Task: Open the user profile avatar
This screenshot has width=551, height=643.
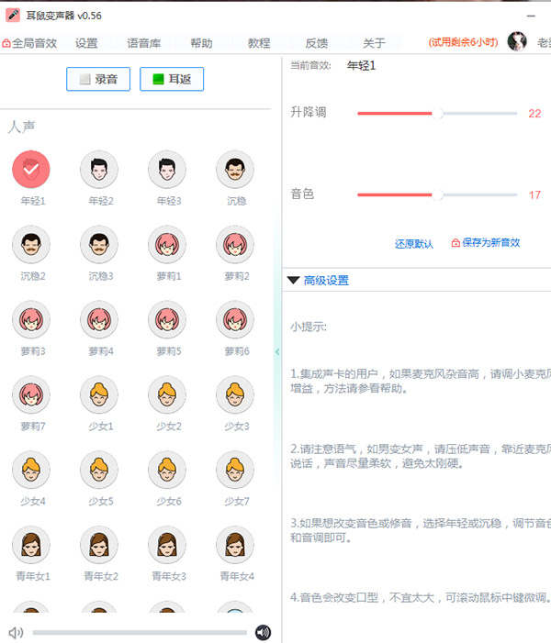Action: 517,41
